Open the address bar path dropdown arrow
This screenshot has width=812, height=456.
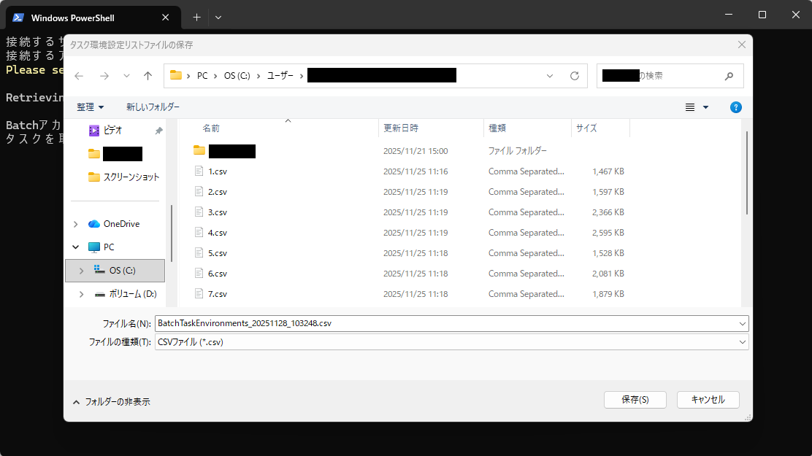pos(550,75)
